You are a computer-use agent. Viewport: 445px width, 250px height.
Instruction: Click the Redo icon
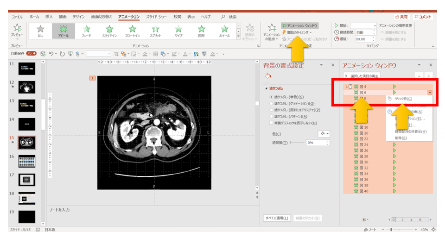click(62, 54)
